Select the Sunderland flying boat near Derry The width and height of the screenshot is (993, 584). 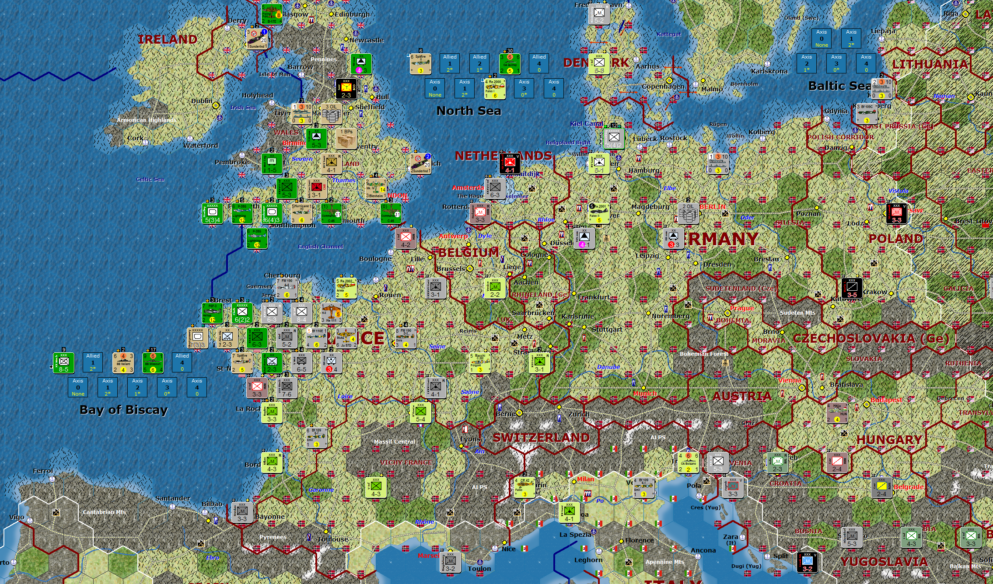click(x=257, y=39)
